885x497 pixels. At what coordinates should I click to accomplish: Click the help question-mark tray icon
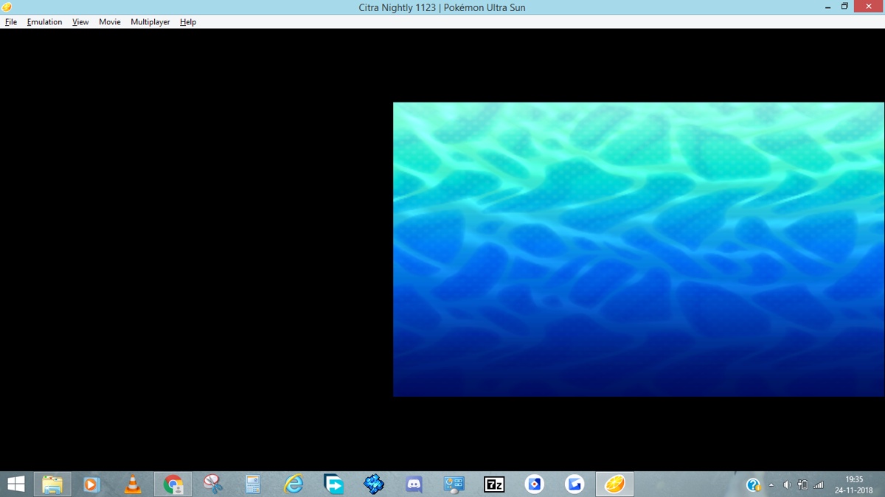pyautogui.click(x=753, y=485)
